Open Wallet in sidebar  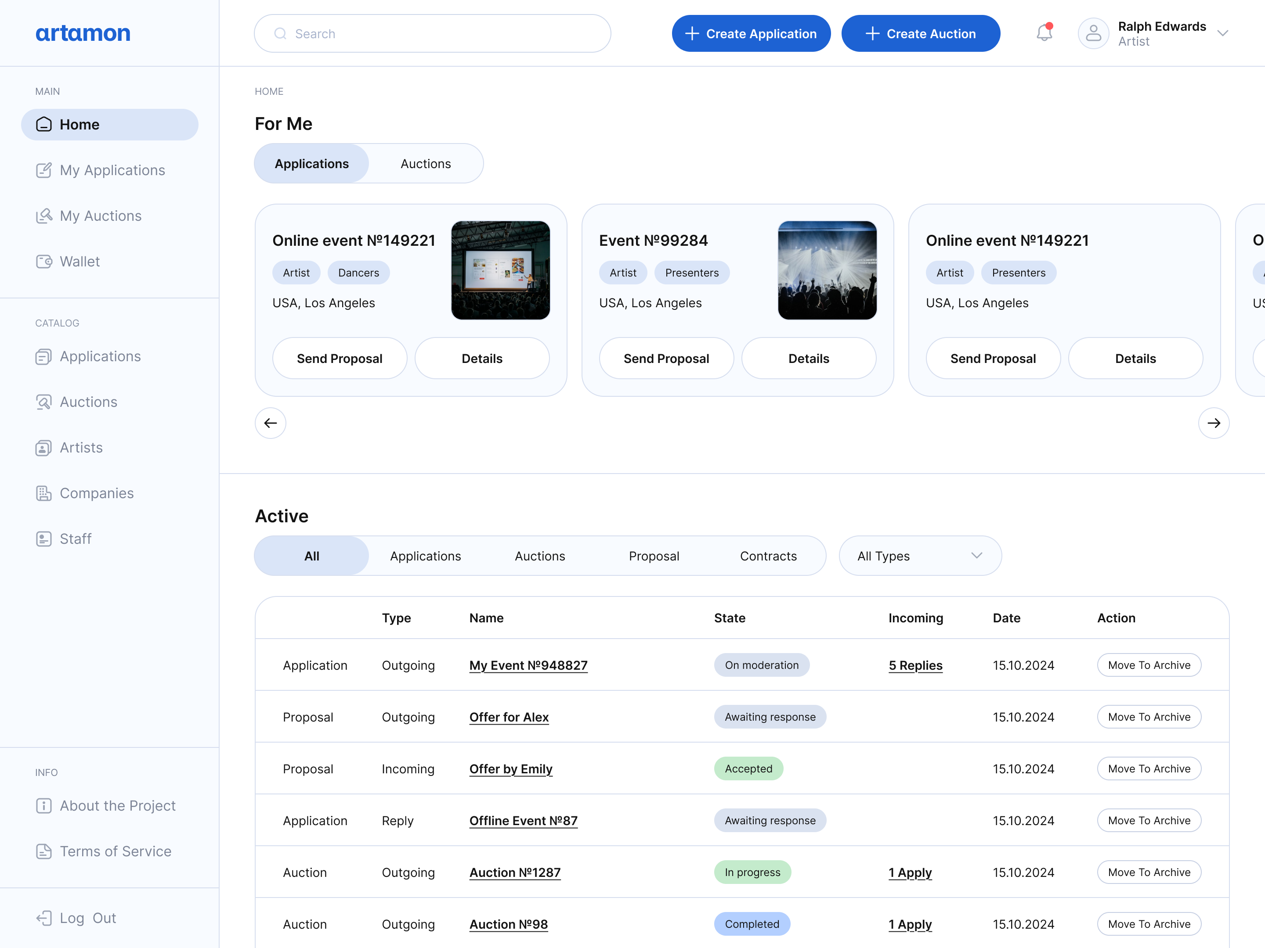[110, 262]
